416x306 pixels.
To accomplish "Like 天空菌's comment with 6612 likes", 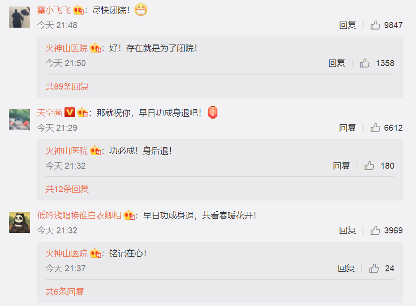I will [x=375, y=128].
